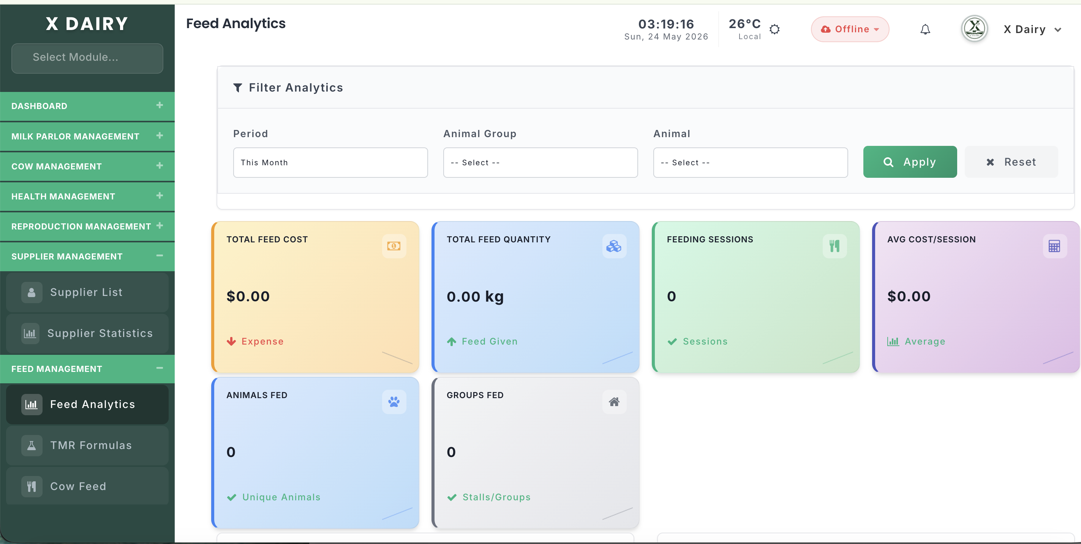Open Supplier Statistics page
Viewport: 1081px width, 544px height.
[x=87, y=334]
